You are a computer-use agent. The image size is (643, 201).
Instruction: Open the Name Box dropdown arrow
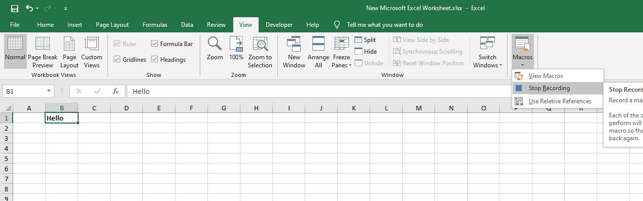click(x=49, y=91)
